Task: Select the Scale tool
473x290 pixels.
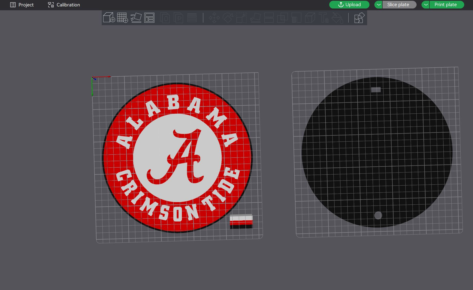Action: pos(242,18)
